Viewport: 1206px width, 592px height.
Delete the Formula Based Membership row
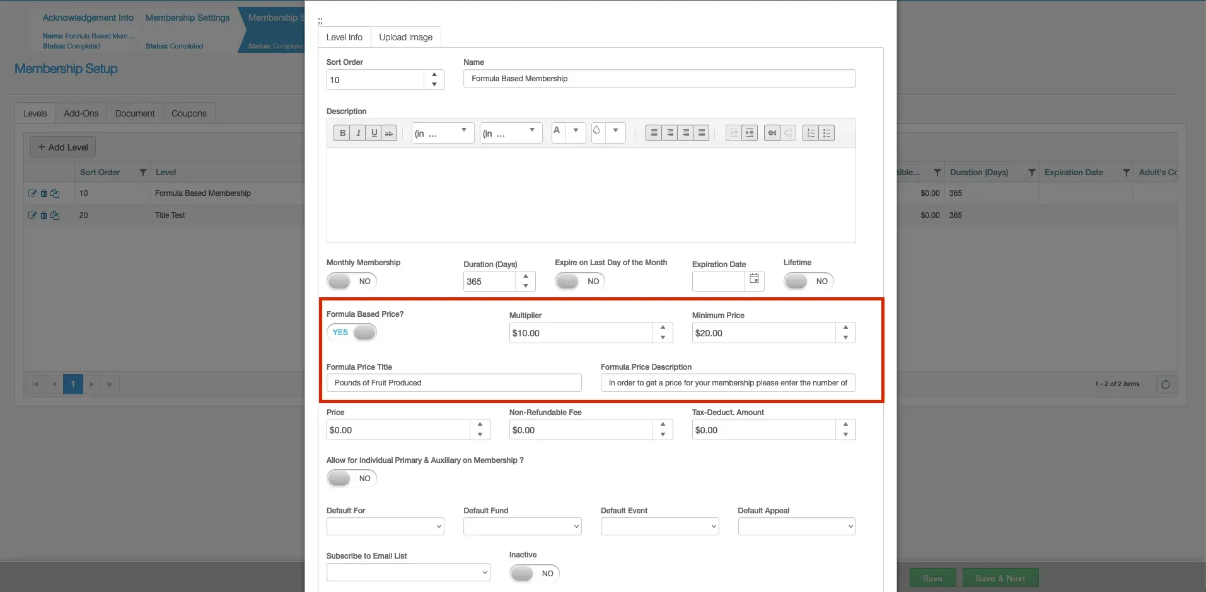coord(43,193)
